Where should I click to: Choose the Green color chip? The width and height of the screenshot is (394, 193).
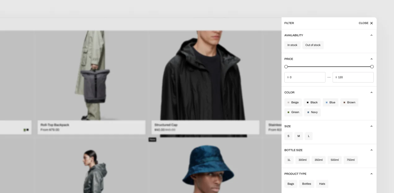[x=293, y=112]
